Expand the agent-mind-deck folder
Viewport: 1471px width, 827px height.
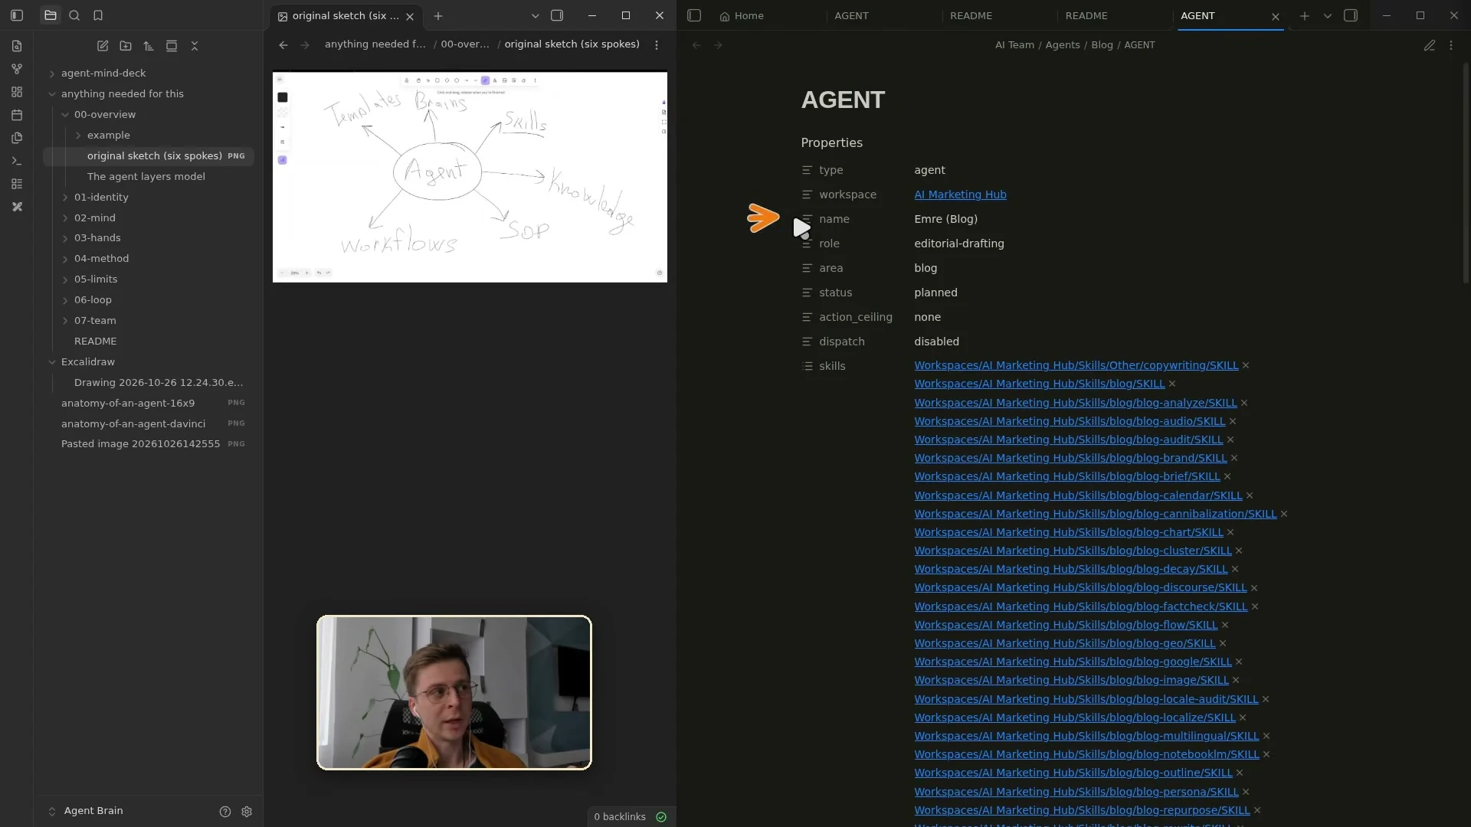click(52, 74)
